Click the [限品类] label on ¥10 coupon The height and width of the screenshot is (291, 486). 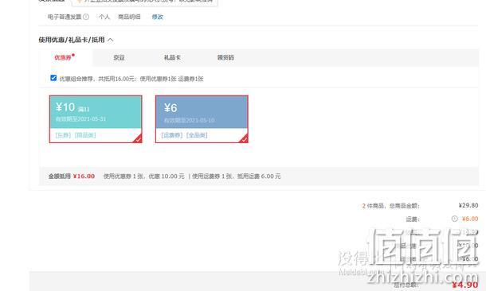[x=85, y=135]
